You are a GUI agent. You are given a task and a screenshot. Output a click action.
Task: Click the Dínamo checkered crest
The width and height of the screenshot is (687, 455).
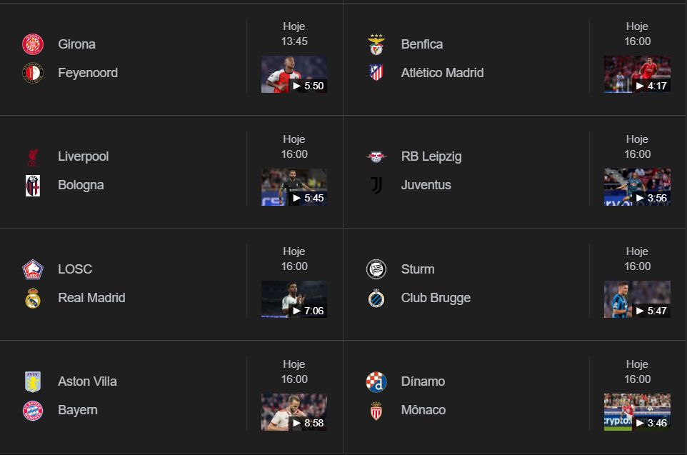(x=376, y=382)
